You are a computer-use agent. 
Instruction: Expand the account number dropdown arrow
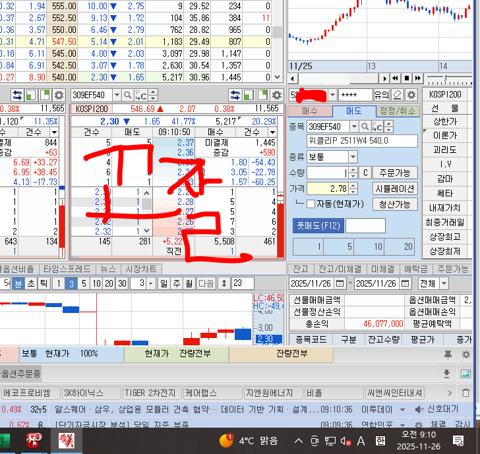click(332, 95)
